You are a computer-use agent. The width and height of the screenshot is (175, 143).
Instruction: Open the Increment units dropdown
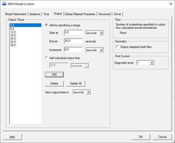click(94, 50)
